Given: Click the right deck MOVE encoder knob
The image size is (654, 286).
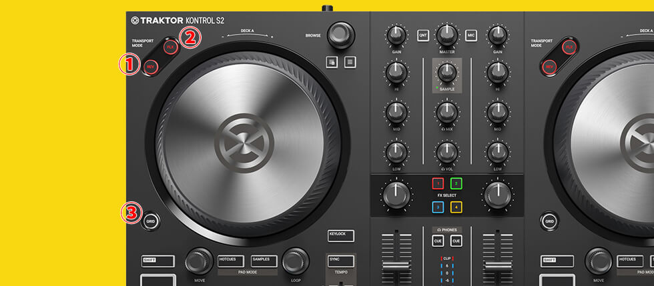Looking at the screenshot, I should (x=599, y=261).
